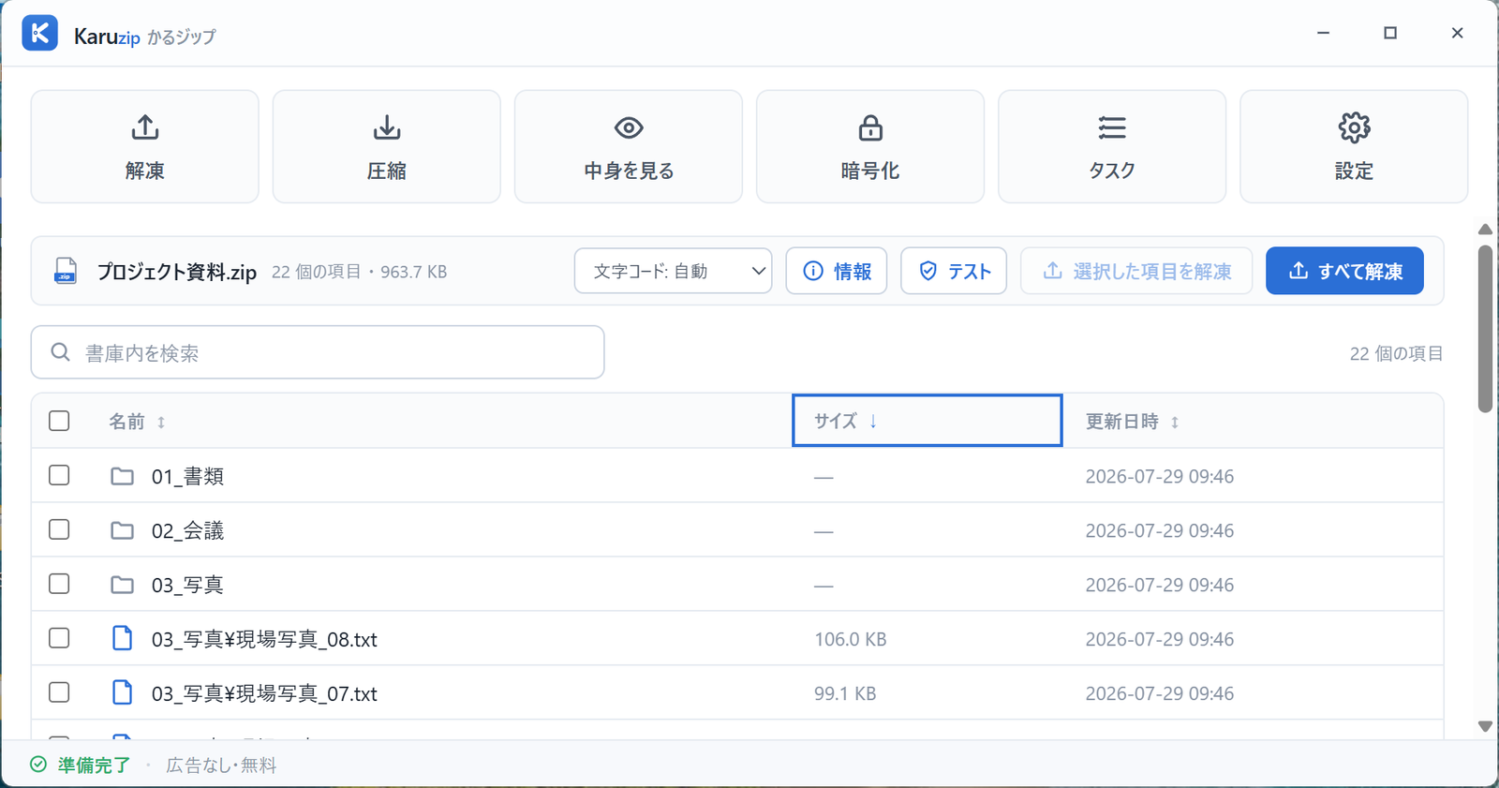The height and width of the screenshot is (788, 1499).
Task: Sort by サイズ column header
Action: 927,421
